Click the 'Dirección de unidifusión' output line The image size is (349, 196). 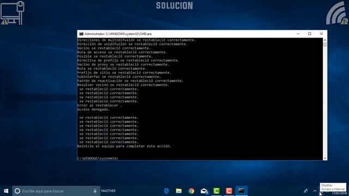133,44
